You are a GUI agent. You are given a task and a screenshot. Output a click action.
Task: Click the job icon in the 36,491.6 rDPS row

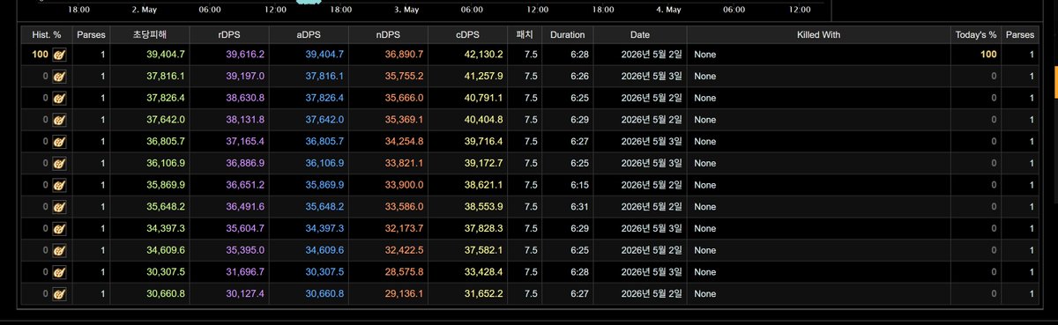59,207
